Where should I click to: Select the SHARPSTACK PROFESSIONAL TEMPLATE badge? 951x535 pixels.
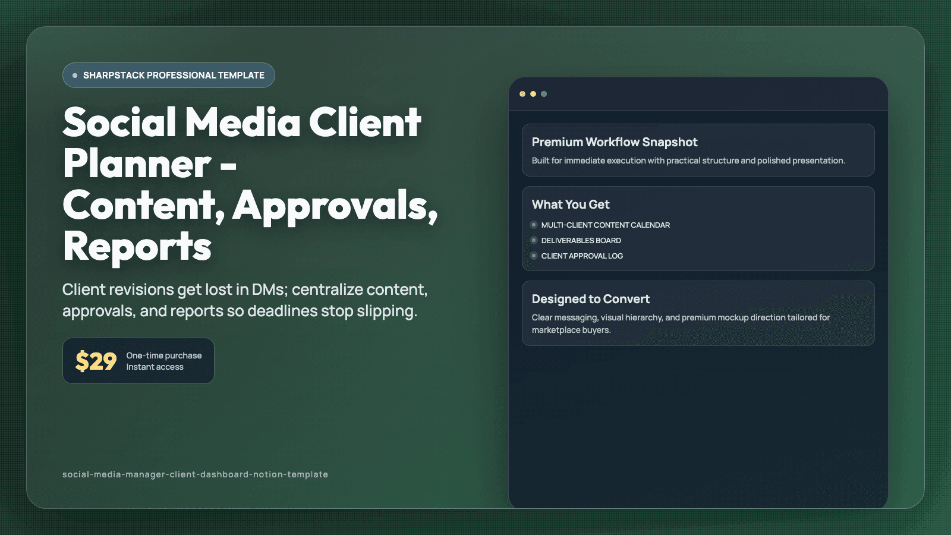click(x=168, y=75)
